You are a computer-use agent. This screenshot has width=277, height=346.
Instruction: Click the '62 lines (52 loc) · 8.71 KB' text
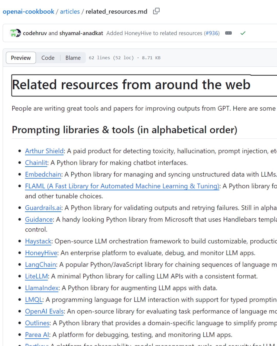pyautogui.click(x=125, y=58)
